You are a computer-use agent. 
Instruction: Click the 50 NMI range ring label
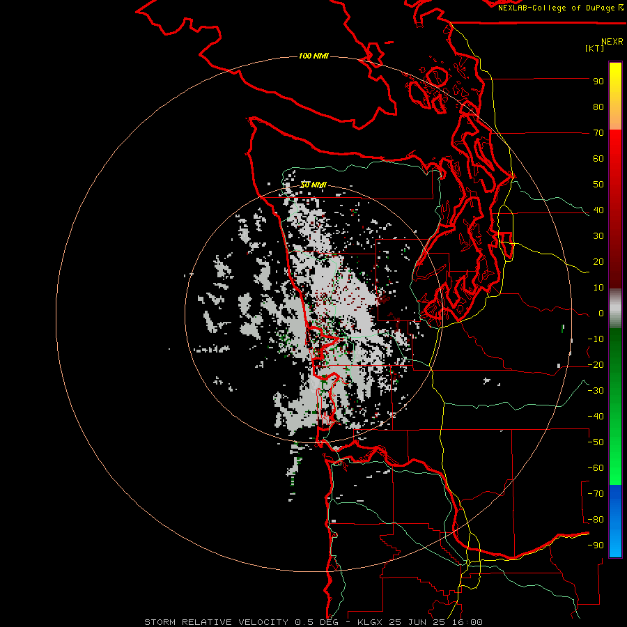pos(313,185)
